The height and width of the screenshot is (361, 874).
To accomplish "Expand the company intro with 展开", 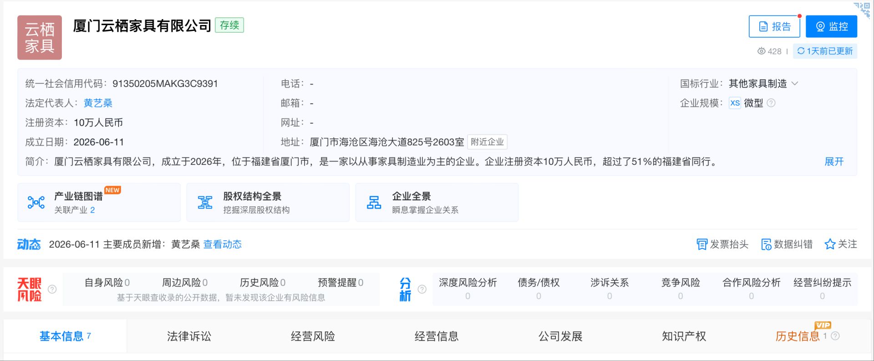I will 834,162.
